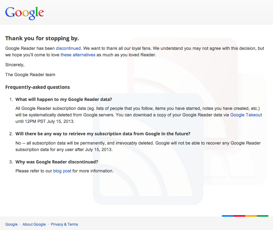This screenshot has height=230, width=273.
Task: Click the green segment of footer color bar
Action: pos(262,216)
